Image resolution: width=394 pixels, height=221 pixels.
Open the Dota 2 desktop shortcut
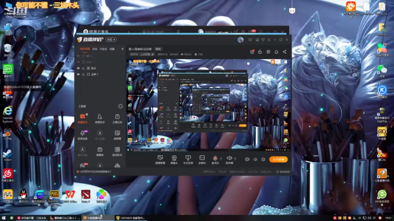click(x=86, y=196)
